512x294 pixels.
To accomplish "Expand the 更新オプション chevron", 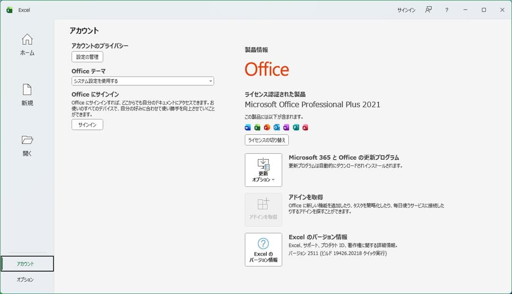I will click(x=274, y=180).
